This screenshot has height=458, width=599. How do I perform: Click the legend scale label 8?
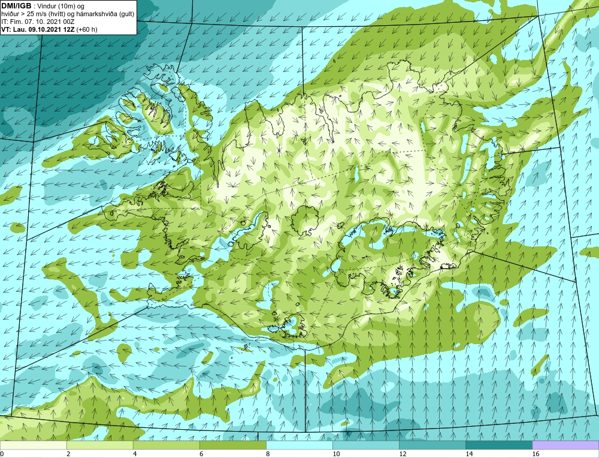pyautogui.click(x=268, y=454)
